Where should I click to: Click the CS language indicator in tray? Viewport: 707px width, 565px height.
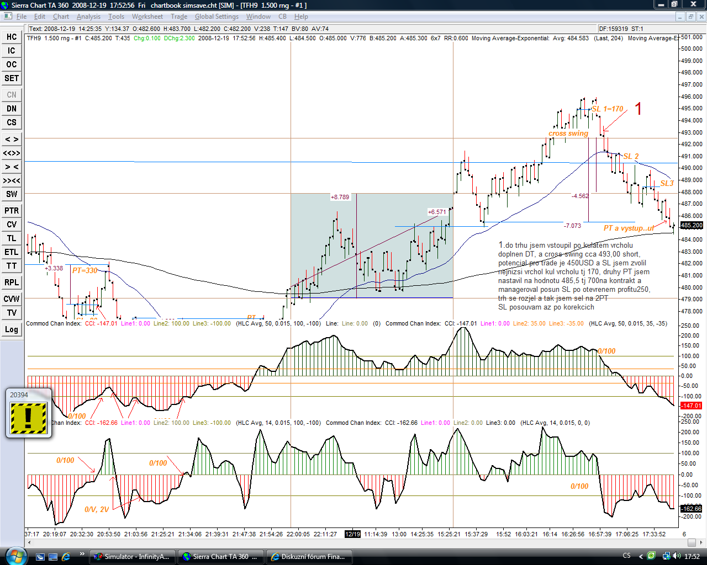tap(626, 556)
